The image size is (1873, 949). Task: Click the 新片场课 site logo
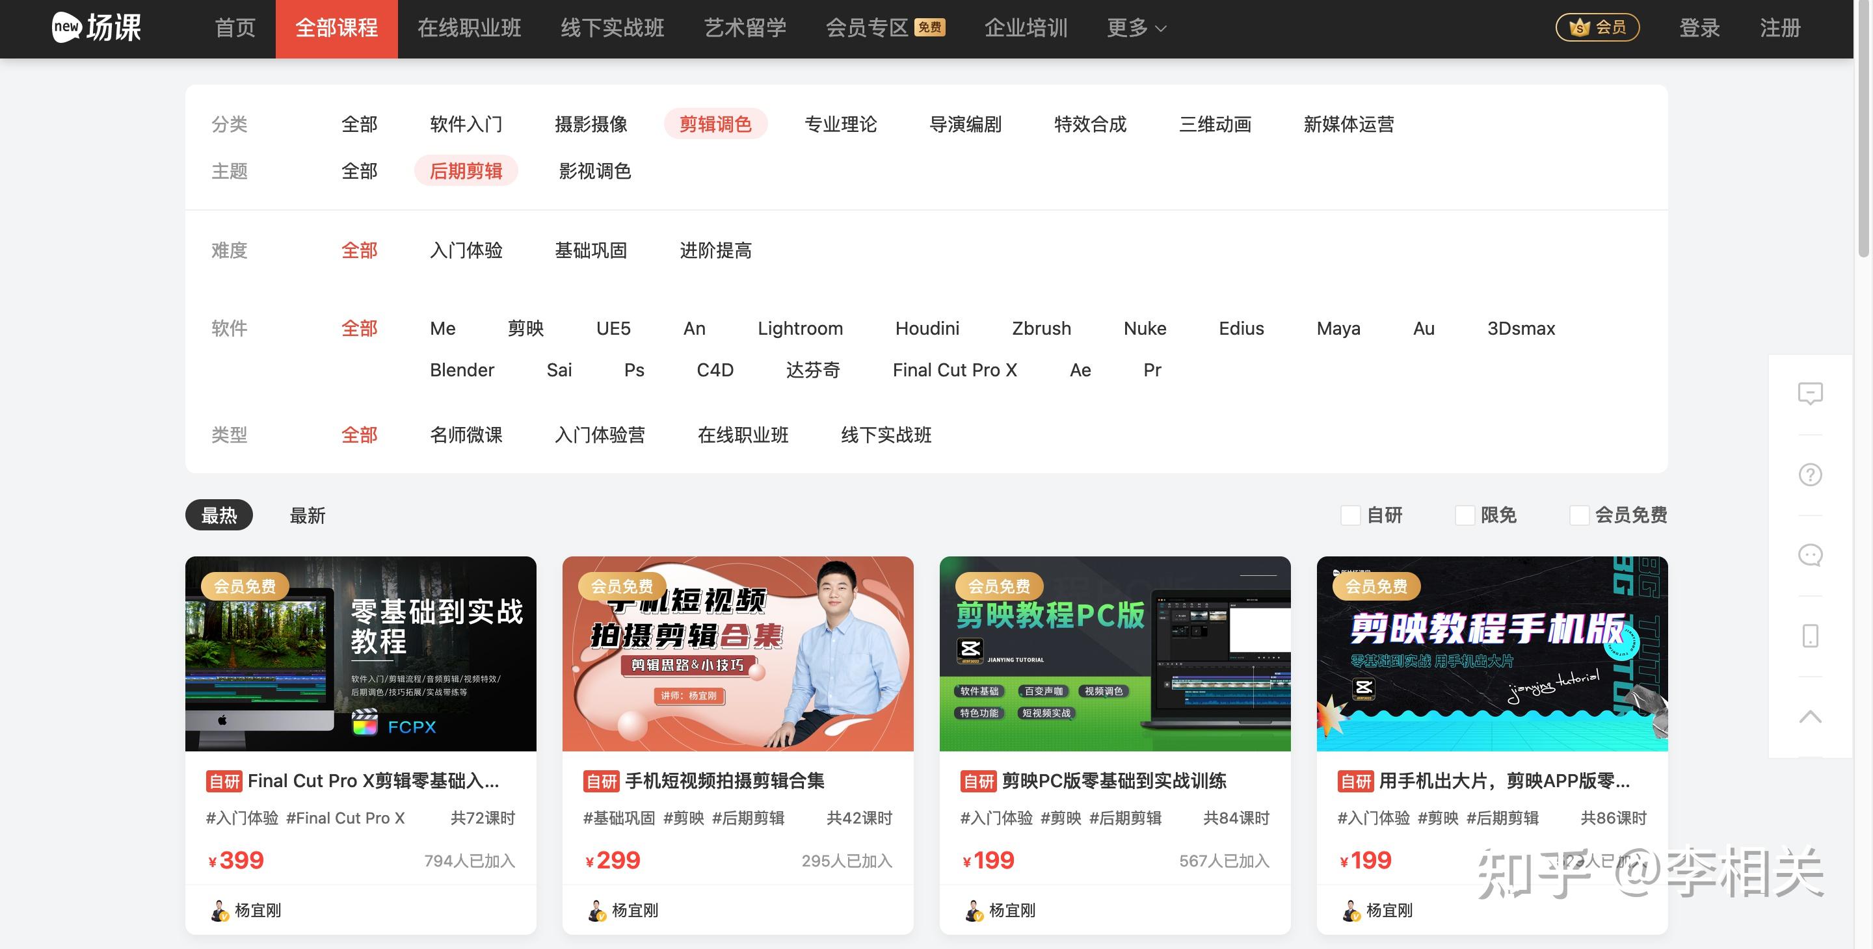pyautogui.click(x=97, y=27)
